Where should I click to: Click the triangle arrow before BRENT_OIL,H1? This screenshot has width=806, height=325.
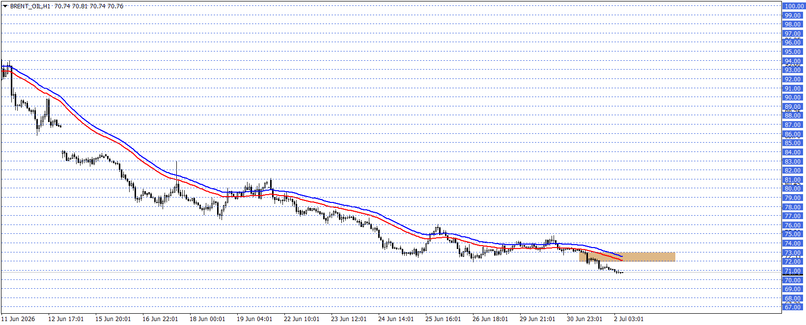point(5,6)
